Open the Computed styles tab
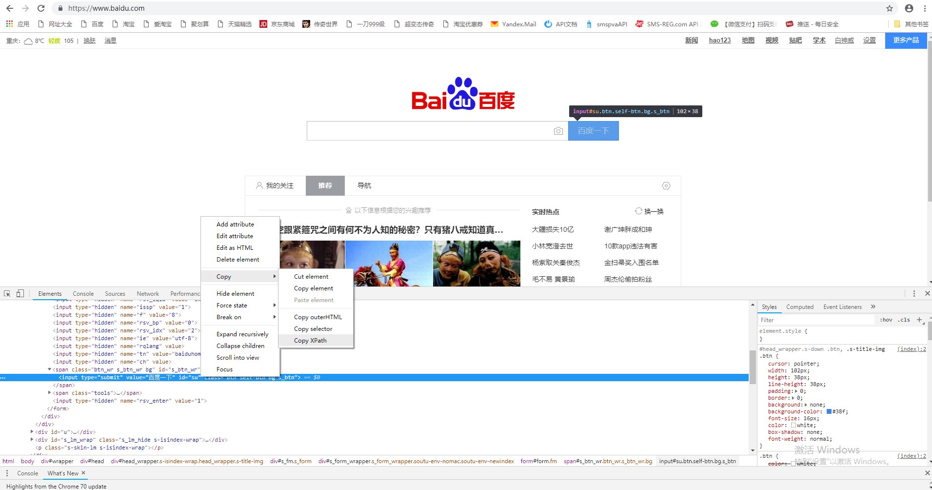 click(x=800, y=306)
